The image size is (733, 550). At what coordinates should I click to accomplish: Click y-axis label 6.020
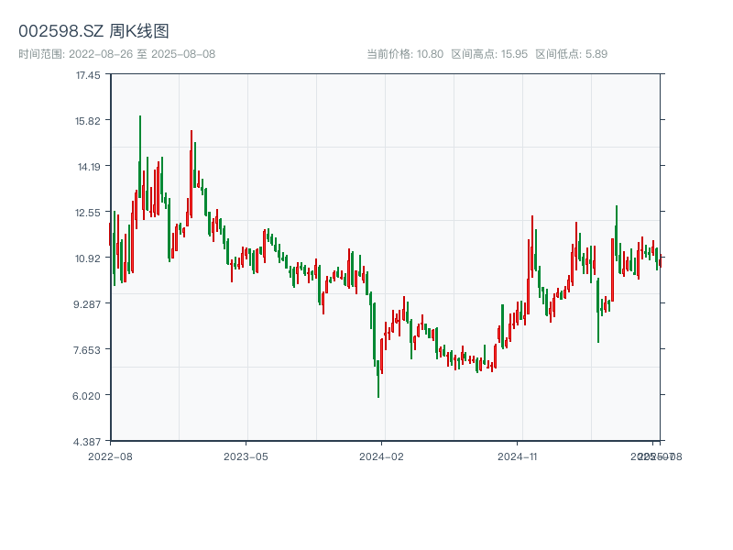coord(86,396)
